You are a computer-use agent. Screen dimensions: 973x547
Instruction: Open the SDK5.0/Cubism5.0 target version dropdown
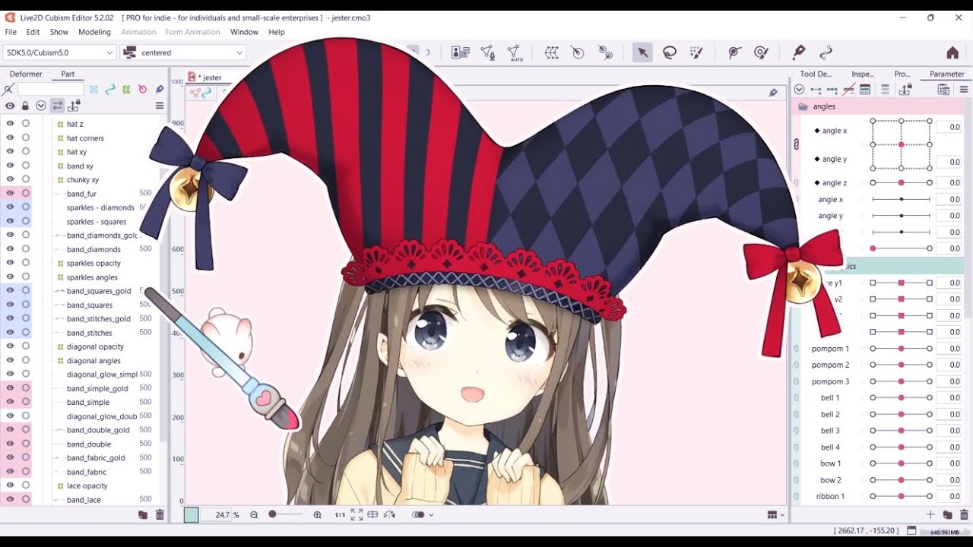click(59, 52)
